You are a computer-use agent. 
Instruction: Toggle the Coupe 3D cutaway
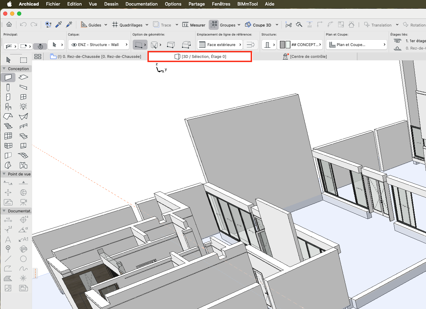[x=258, y=25]
